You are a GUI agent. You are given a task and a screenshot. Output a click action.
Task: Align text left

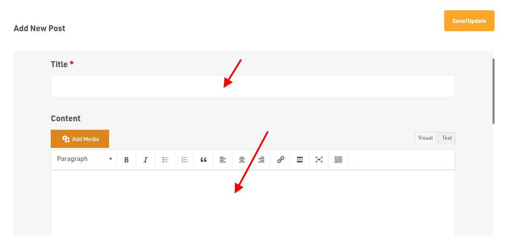coord(223,160)
